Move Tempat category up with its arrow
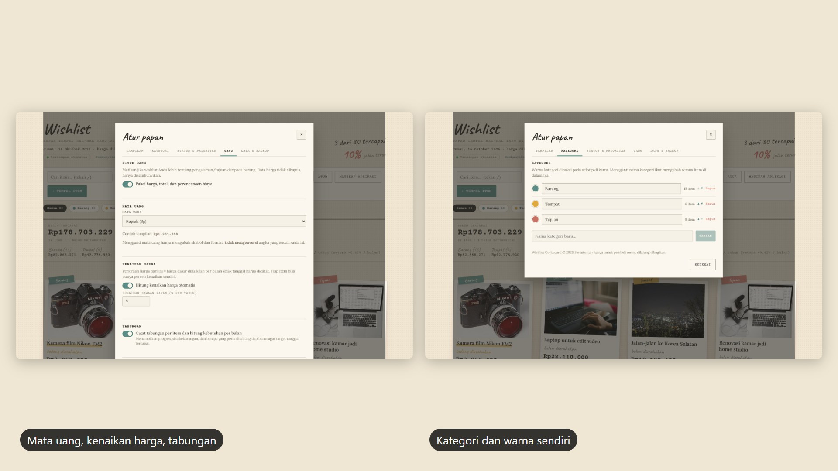The image size is (838, 471). [698, 204]
